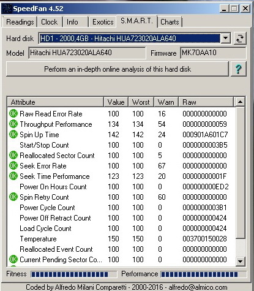Click raw value 000901A601C7
This screenshot has height=291, width=254.
pos(205,135)
